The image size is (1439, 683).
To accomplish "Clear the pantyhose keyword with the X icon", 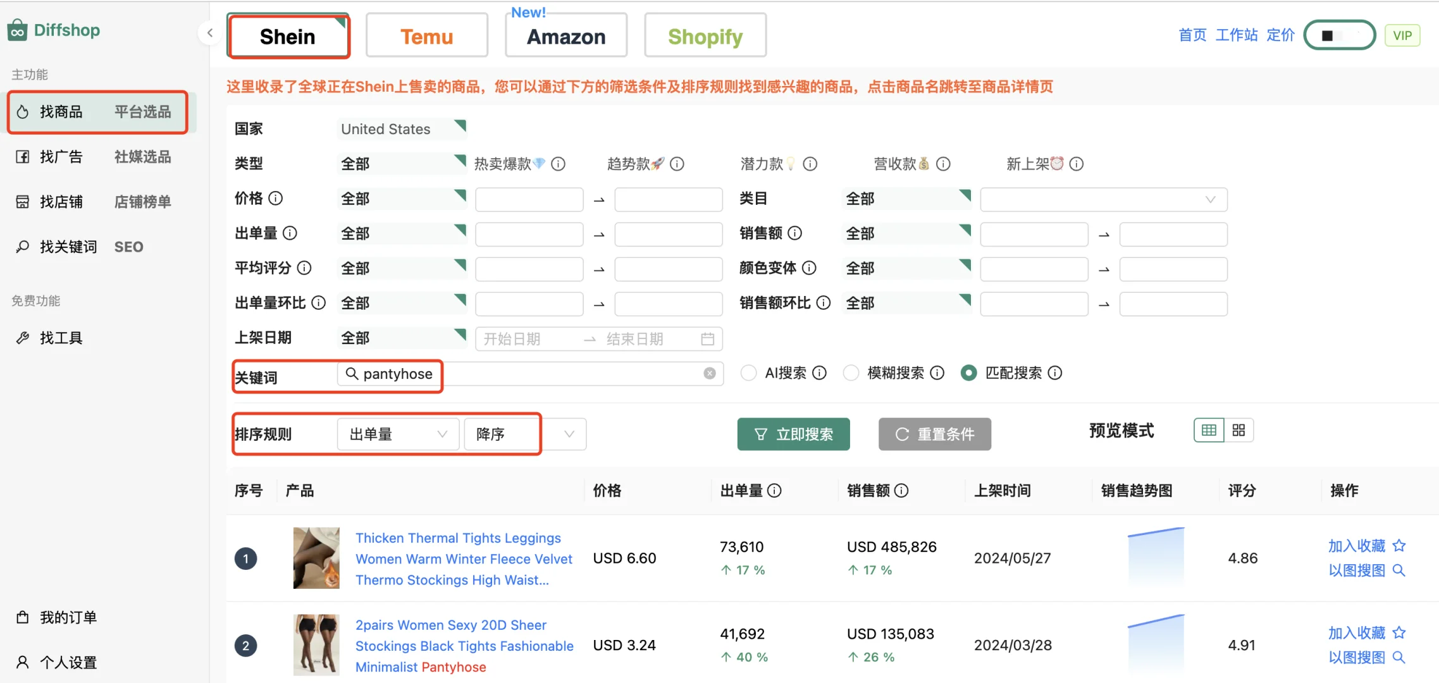I will pyautogui.click(x=710, y=373).
